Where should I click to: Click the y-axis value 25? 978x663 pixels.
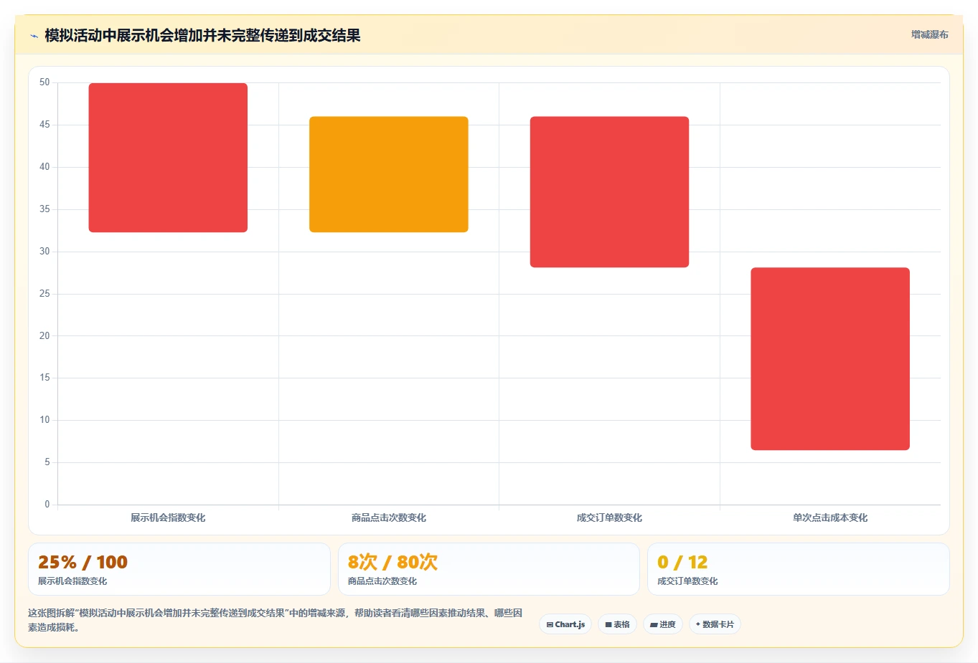coord(44,294)
